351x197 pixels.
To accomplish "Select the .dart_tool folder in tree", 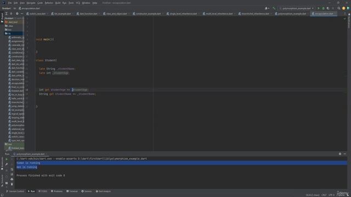I will 13,22.
